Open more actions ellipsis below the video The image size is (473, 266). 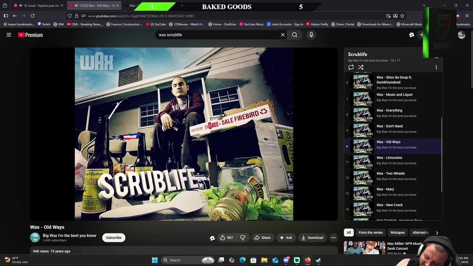tap(333, 238)
